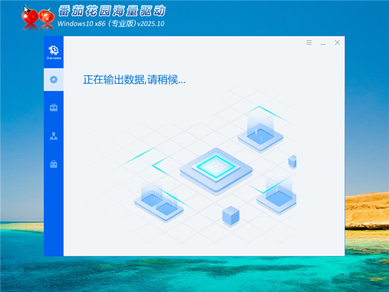Click the Dsvoeo gear logo in sidebar
Viewport: 389px width, 292px height.
click(x=53, y=52)
